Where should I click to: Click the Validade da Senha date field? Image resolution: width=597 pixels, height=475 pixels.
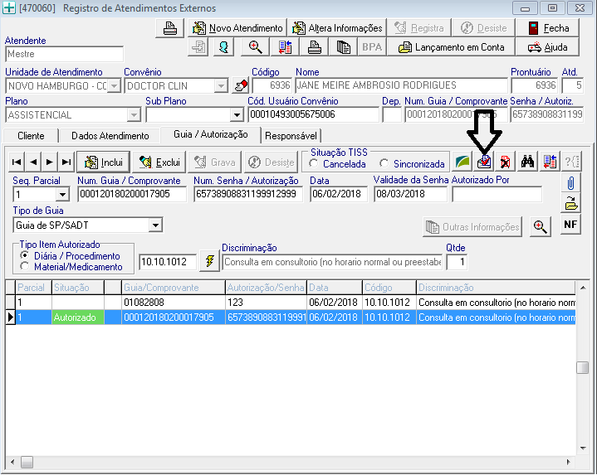410,194
